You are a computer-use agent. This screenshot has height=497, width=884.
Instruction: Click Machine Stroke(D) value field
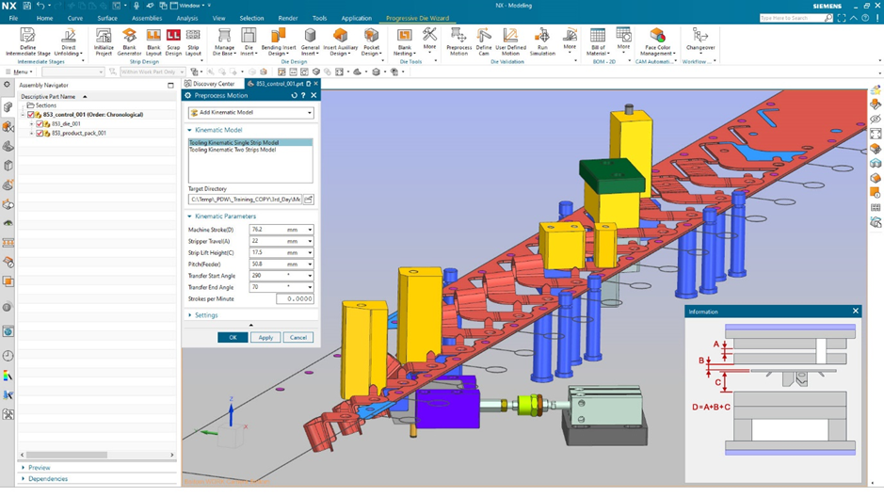pos(266,230)
